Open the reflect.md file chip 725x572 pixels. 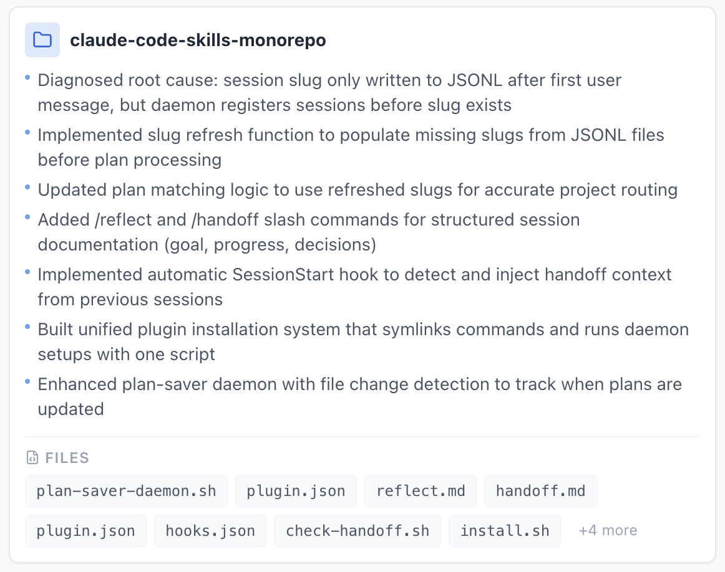click(421, 491)
